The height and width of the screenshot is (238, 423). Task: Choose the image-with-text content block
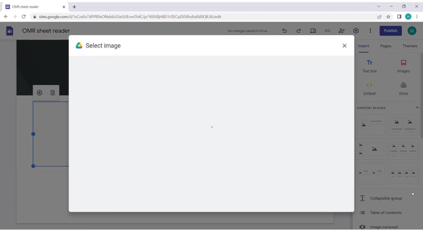[371, 125]
